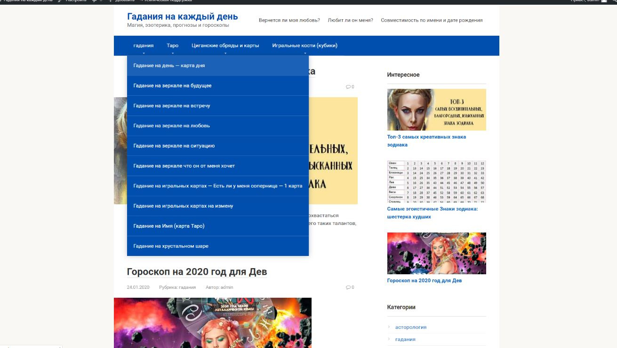This screenshot has width=617, height=348.
Task: Click the "Категории" sidebar heading
Action: click(x=401, y=307)
